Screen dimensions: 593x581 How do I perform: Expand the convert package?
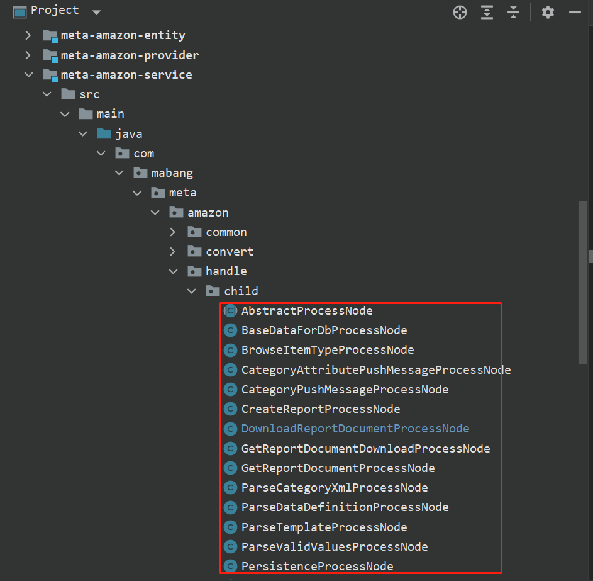[173, 252]
